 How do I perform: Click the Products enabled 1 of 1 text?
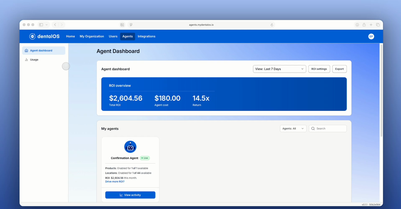(127, 168)
